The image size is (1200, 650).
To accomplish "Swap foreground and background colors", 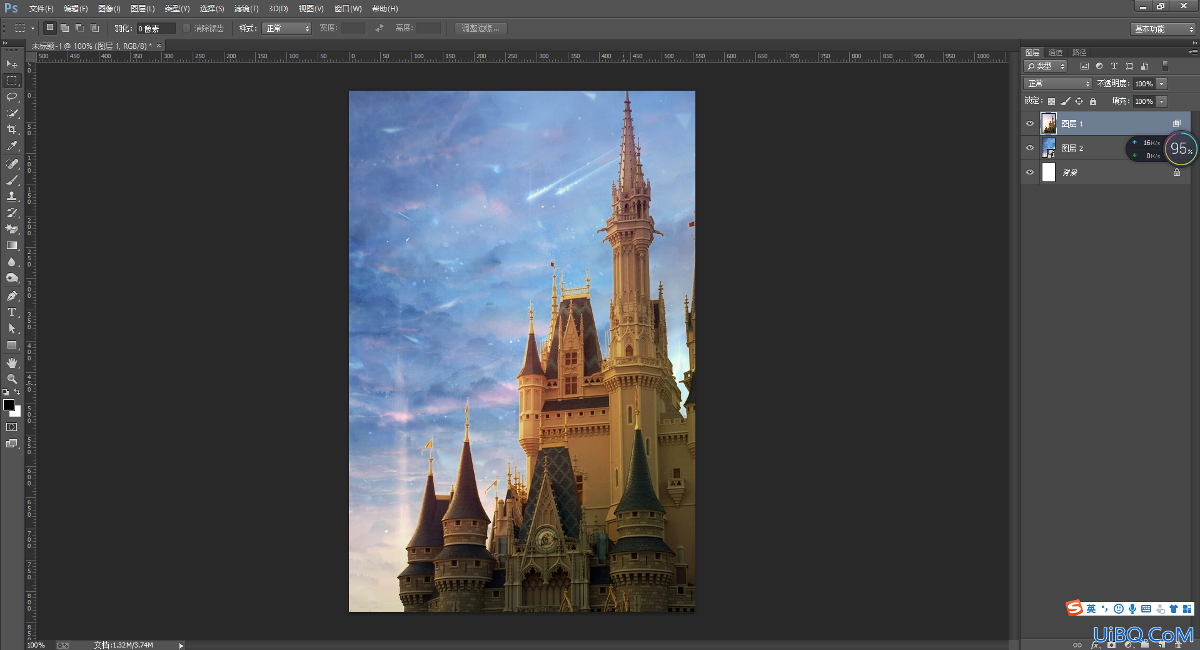I will click(18, 392).
